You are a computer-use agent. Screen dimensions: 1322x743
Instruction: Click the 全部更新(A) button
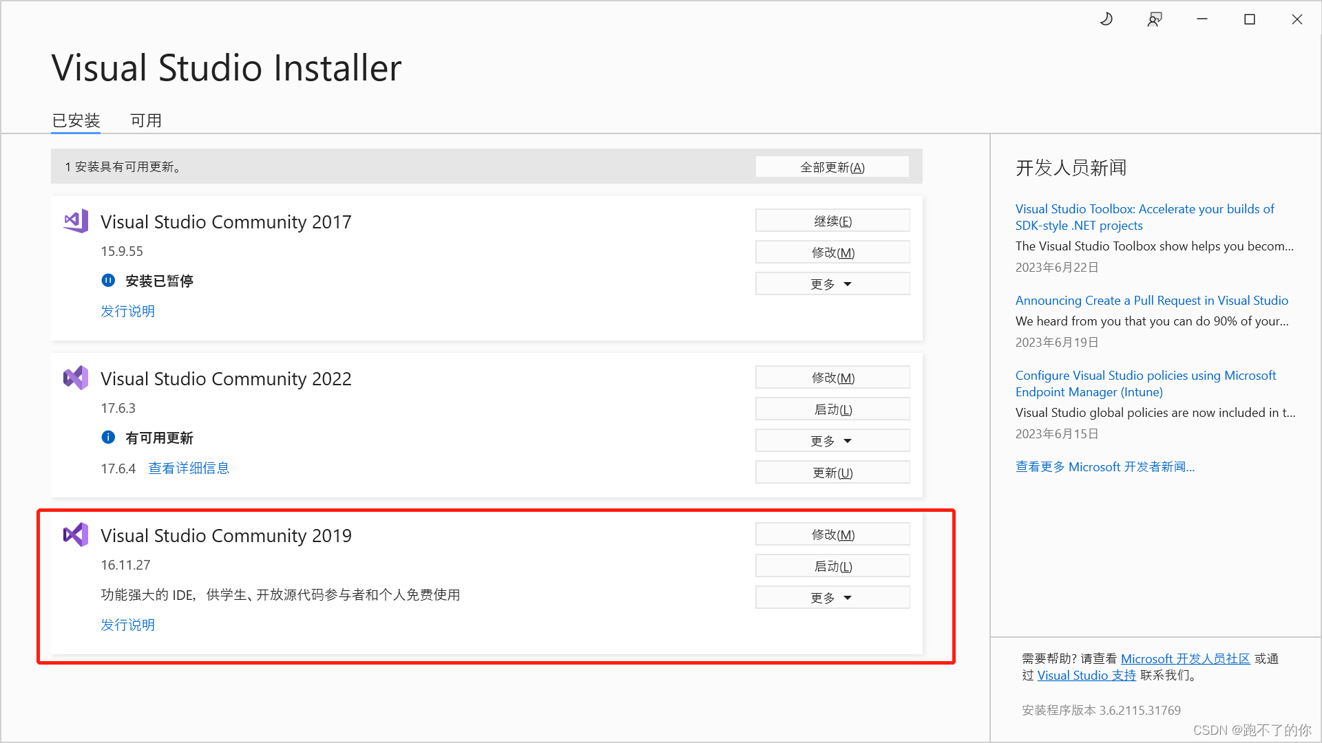(x=832, y=167)
